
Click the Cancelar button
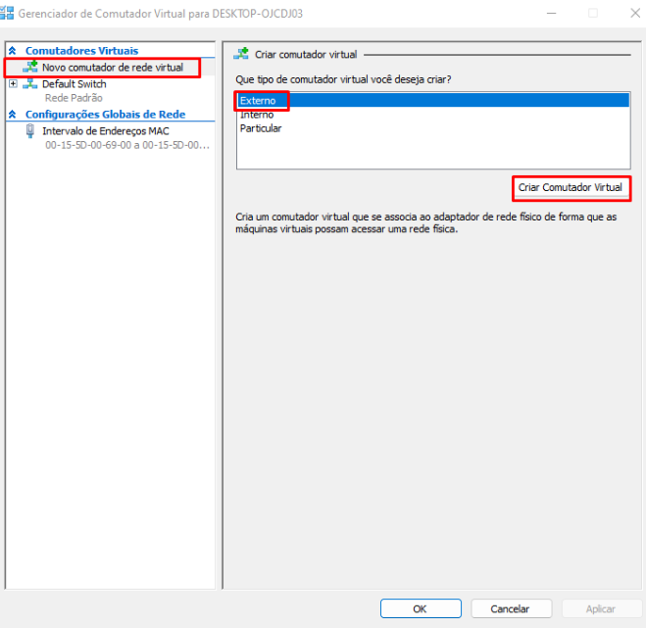tap(511, 608)
